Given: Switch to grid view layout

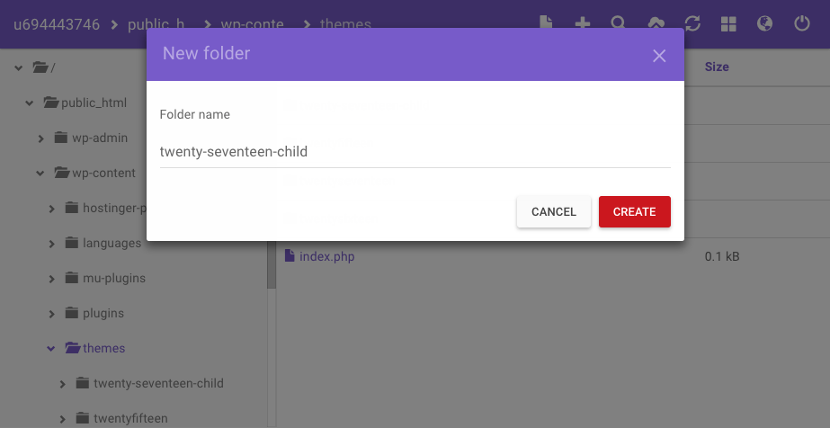Looking at the screenshot, I should coord(728,23).
